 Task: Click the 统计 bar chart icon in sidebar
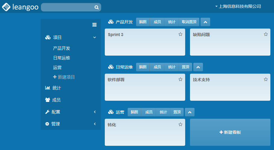tap(48, 88)
